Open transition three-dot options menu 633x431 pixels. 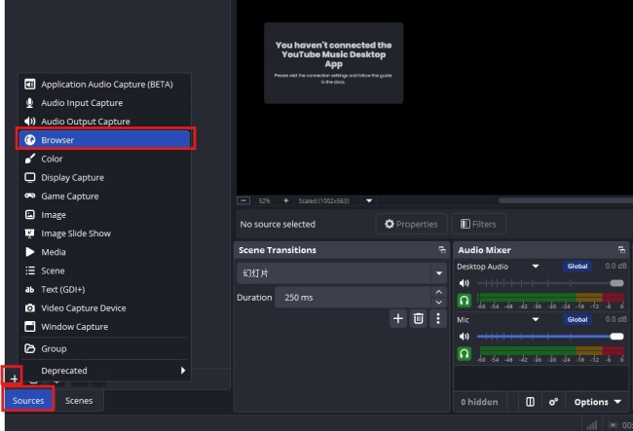pos(438,318)
